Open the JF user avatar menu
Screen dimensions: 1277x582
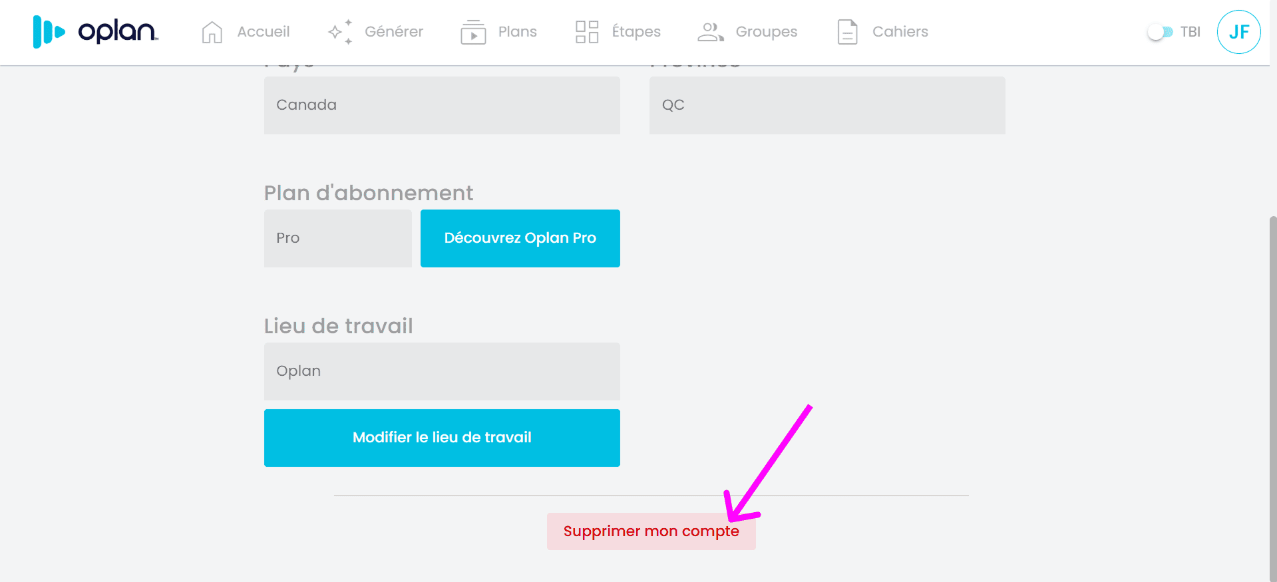click(x=1238, y=32)
